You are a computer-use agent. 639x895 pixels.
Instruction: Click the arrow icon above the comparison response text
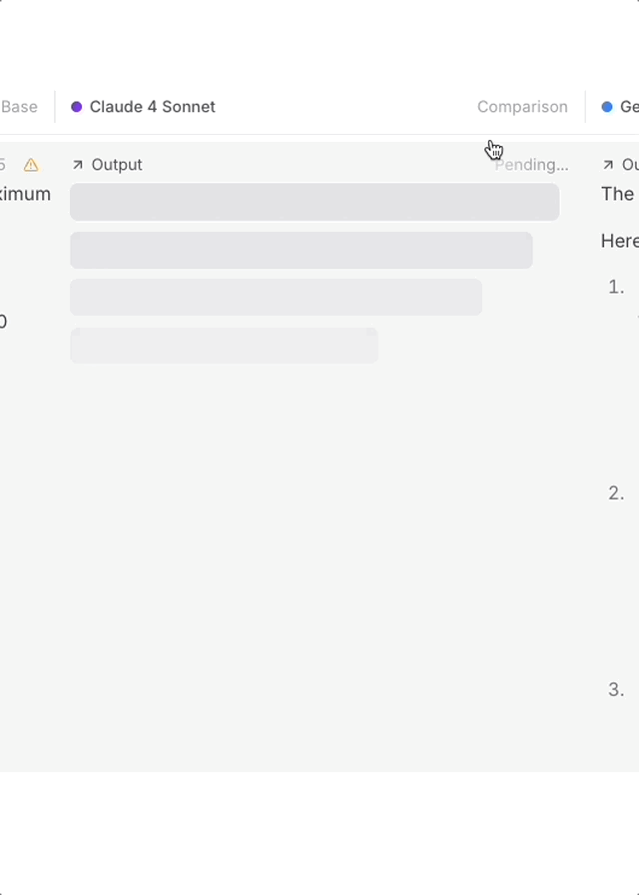pos(610,165)
